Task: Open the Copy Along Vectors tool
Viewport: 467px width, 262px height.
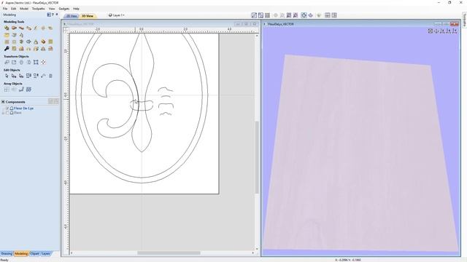Action: point(21,90)
